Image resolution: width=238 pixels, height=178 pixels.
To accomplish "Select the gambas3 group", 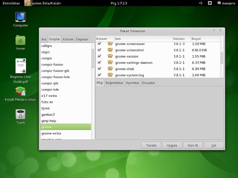I will click(66, 115).
